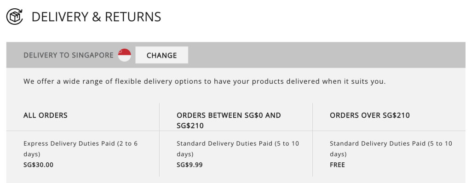This screenshot has width=471, height=183.
Task: Select Standard Delivery text under Orders Over SG$210
Action: pos(391,149)
